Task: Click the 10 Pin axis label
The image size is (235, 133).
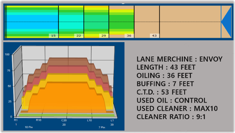Action: pyautogui.click(x=29, y=127)
